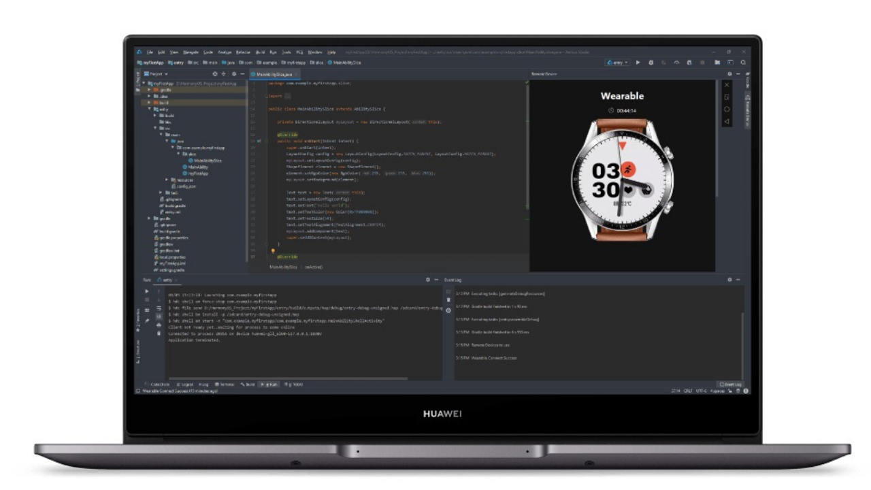871x490 pixels.
Task: Open the Help menu
Action: coord(331,52)
